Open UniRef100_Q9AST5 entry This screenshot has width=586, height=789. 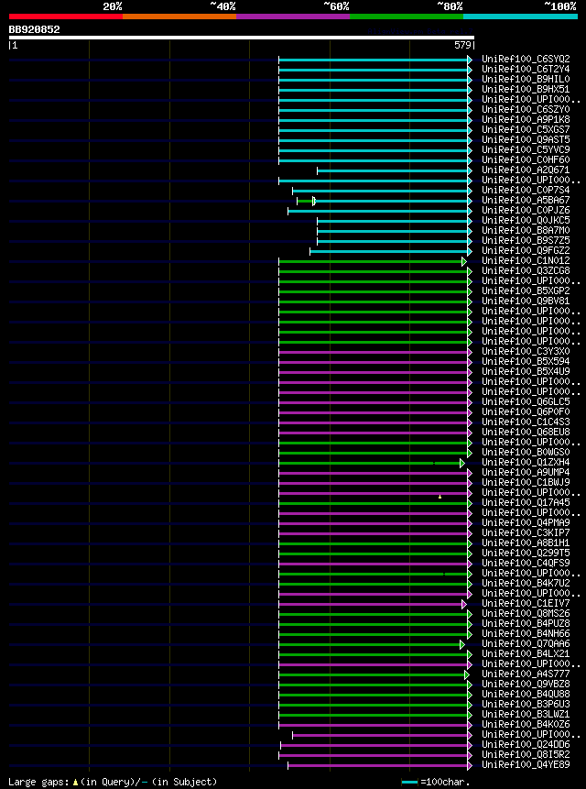tap(526, 140)
